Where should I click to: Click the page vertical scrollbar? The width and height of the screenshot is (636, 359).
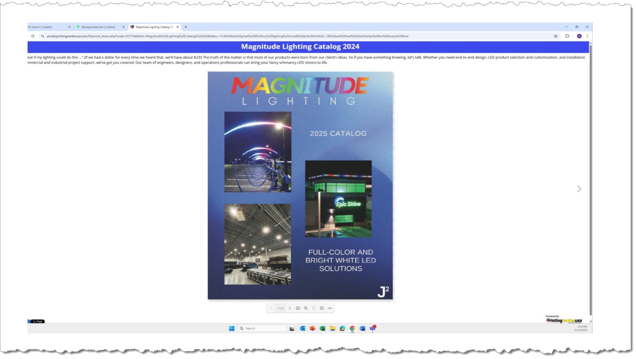click(590, 179)
